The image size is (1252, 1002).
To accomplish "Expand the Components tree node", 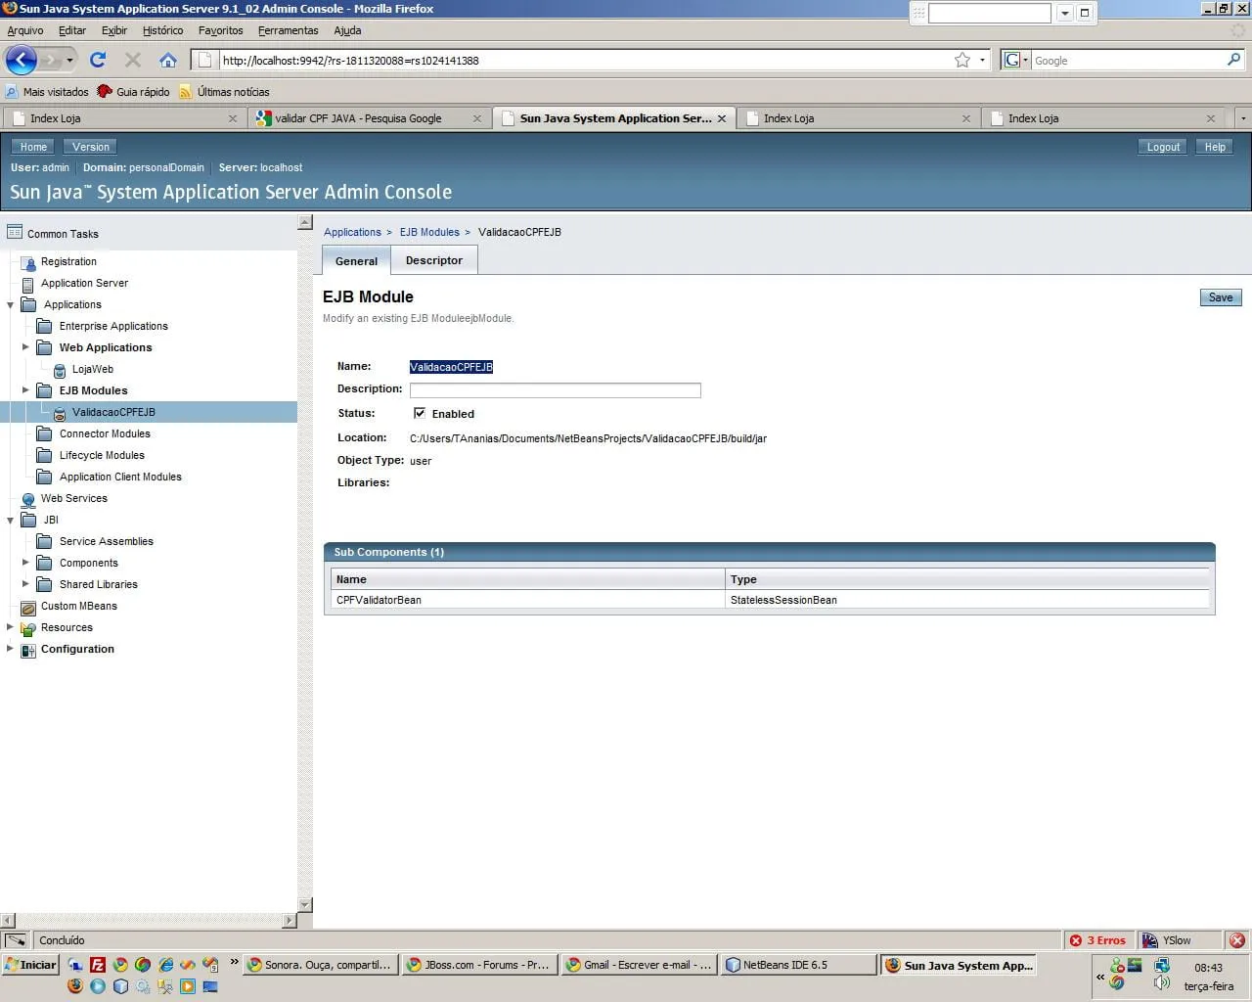I will (x=26, y=563).
